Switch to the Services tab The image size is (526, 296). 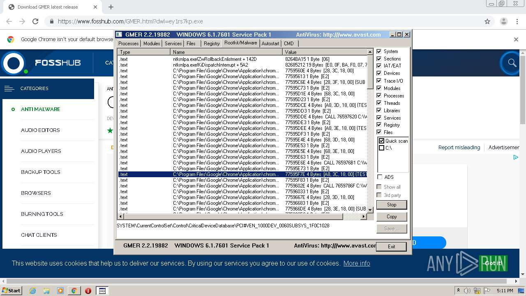[173, 44]
